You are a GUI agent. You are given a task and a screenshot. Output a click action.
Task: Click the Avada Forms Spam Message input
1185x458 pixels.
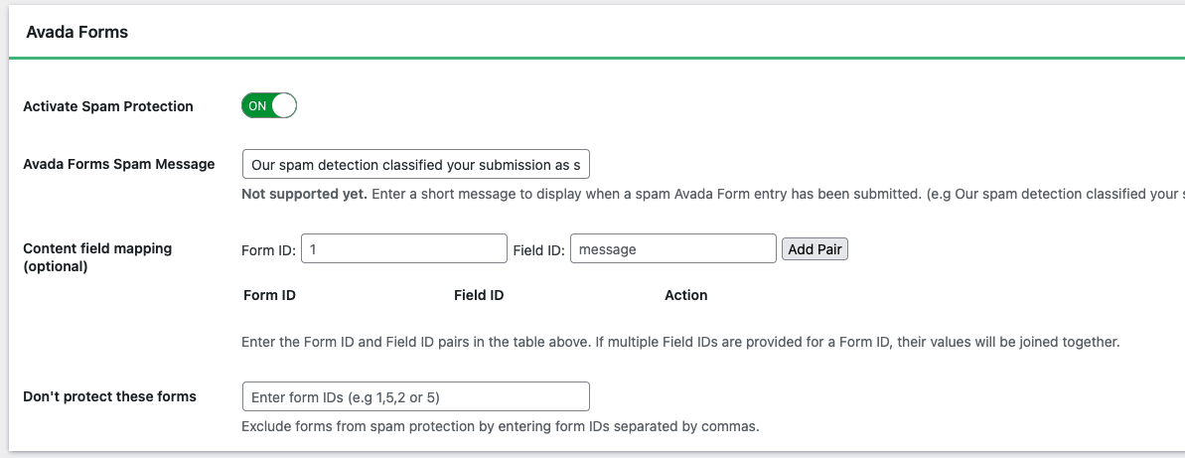coord(416,165)
